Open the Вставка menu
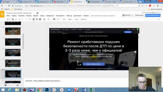Viewport: 163px width, 92px height. tap(29, 16)
